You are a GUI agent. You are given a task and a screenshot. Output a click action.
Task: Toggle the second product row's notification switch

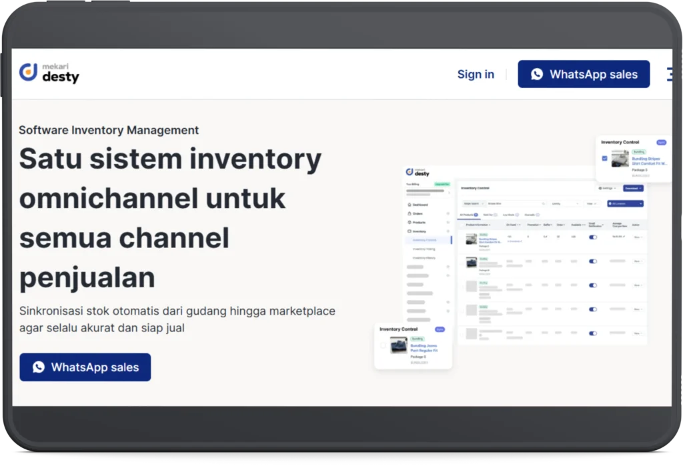593,261
